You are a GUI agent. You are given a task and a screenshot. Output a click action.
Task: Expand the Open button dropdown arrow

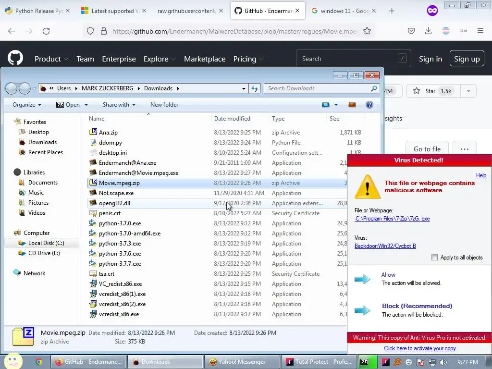coord(86,105)
